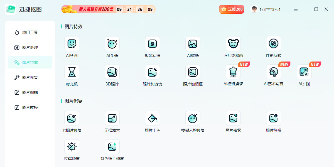This screenshot has width=334, height=167.
Task: Launch the AI头像 feature
Action: pyautogui.click(x=112, y=44)
